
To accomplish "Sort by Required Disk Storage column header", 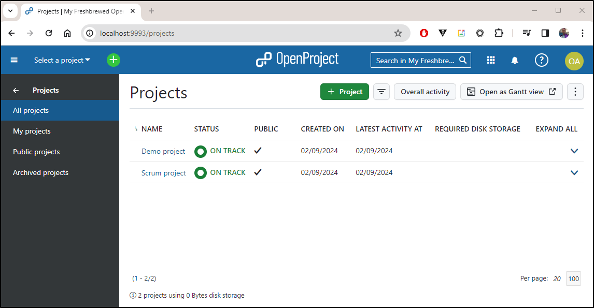I will [477, 129].
